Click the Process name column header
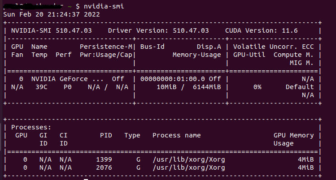 [177, 135]
